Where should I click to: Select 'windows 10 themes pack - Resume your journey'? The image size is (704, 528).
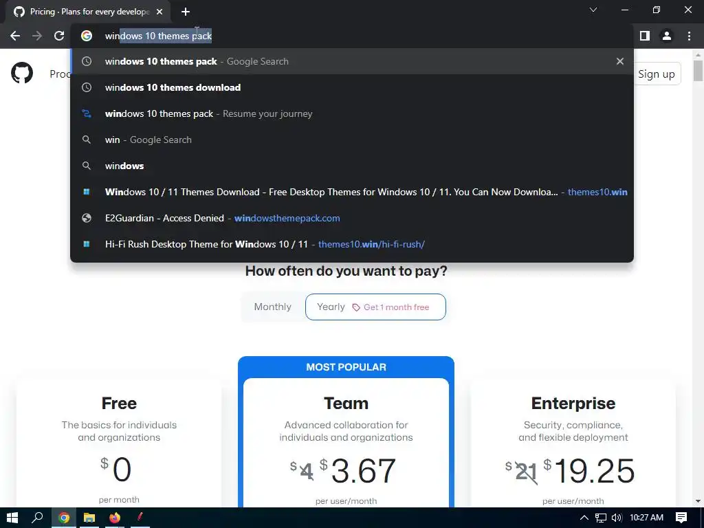tap(352, 113)
